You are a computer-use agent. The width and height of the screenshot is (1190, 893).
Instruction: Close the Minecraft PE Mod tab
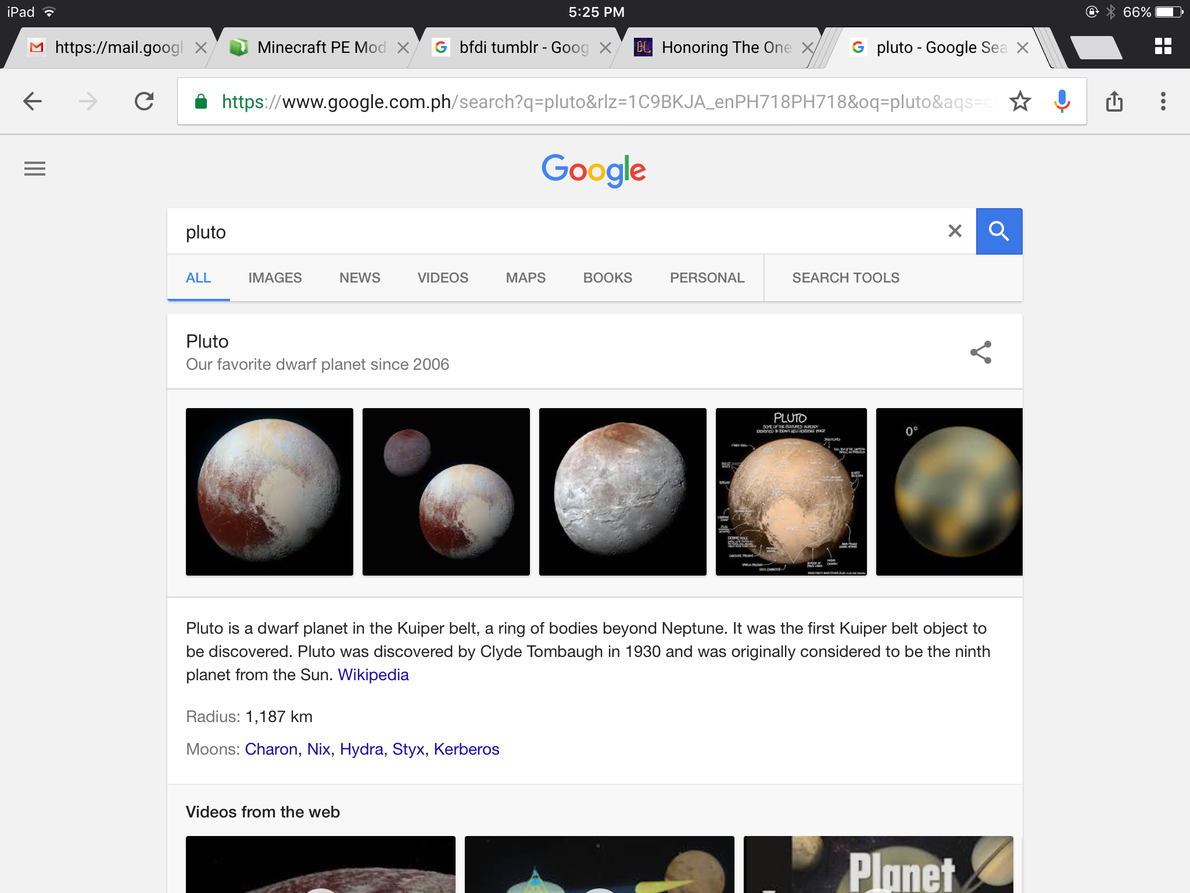(403, 48)
